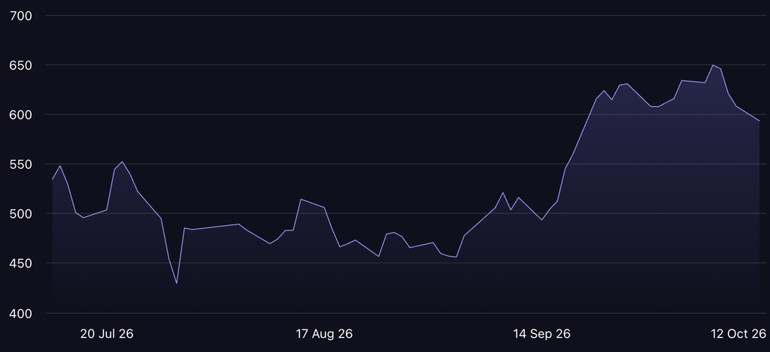Click the 700 y-axis label
Image resolution: width=770 pixels, height=352 pixels.
[x=20, y=16]
